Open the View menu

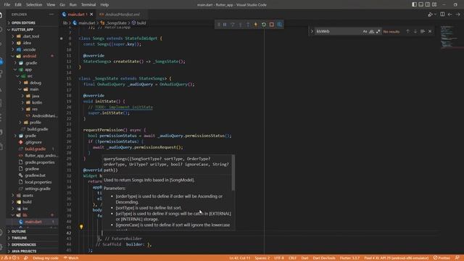click(51, 5)
